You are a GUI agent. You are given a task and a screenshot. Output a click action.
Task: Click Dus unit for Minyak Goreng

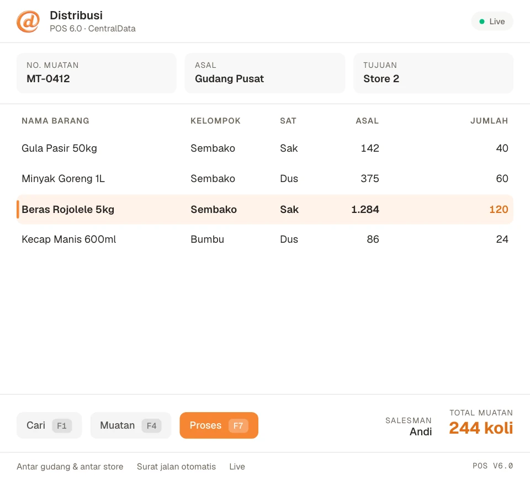click(x=289, y=178)
